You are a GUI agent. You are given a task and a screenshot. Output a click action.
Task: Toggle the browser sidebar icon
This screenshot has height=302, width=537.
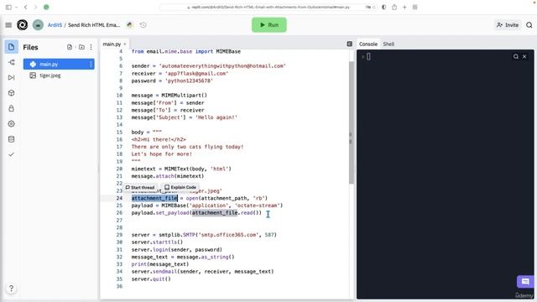[8, 7]
